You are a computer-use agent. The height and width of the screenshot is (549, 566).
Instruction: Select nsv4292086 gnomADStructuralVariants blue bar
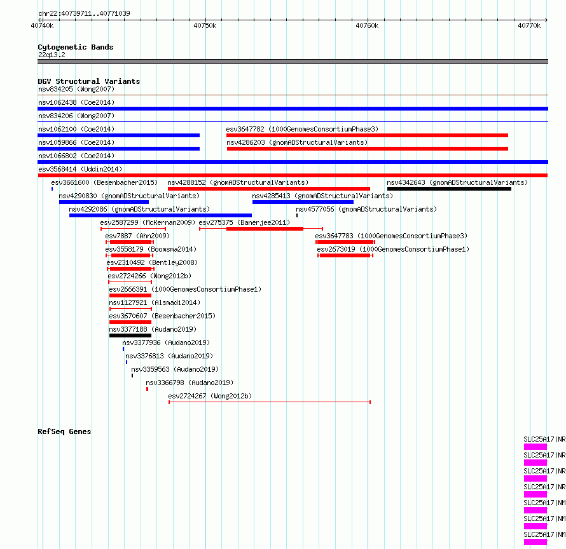[x=160, y=215]
